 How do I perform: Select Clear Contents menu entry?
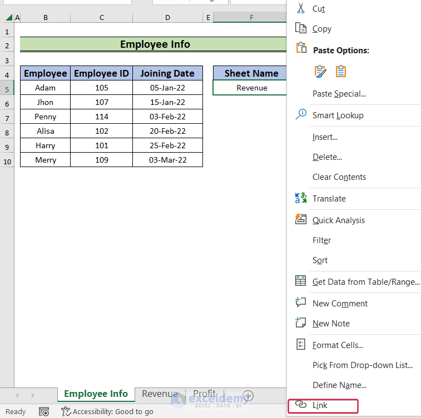click(339, 177)
